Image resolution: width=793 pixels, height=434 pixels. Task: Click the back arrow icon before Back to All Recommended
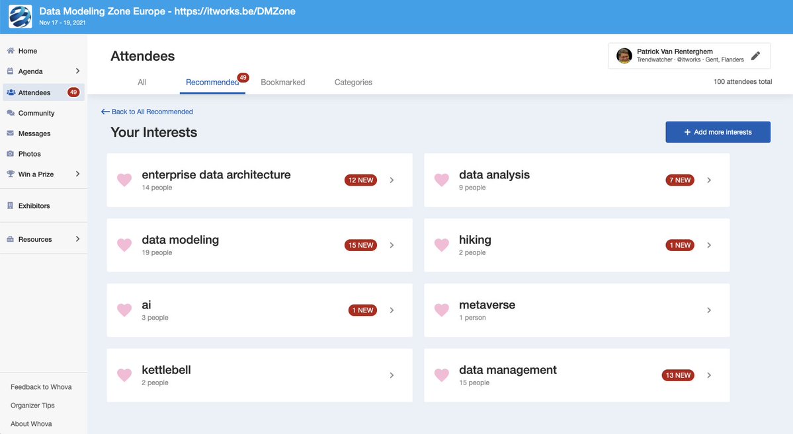click(105, 112)
